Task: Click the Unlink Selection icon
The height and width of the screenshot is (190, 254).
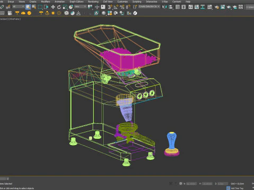Action: [2, 7]
